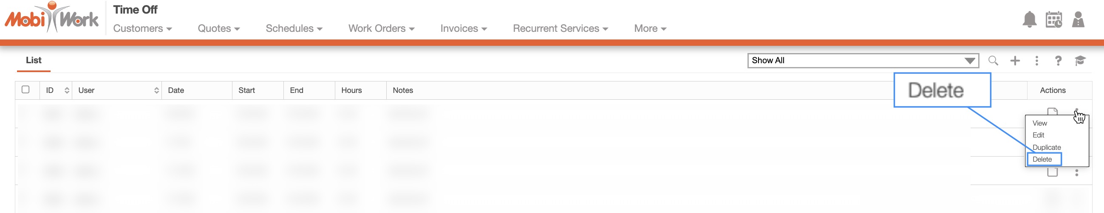The image size is (1104, 213).
Task: Select Edit in the actions menu
Action: click(1038, 135)
